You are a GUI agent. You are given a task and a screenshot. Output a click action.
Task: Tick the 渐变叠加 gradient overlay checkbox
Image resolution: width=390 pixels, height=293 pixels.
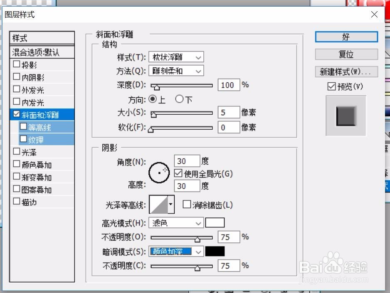(x=16, y=176)
